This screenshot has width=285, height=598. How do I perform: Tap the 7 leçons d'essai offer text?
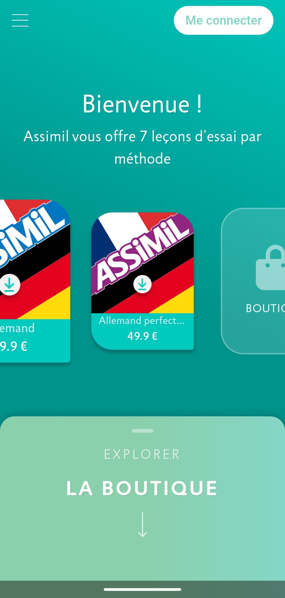tap(142, 147)
